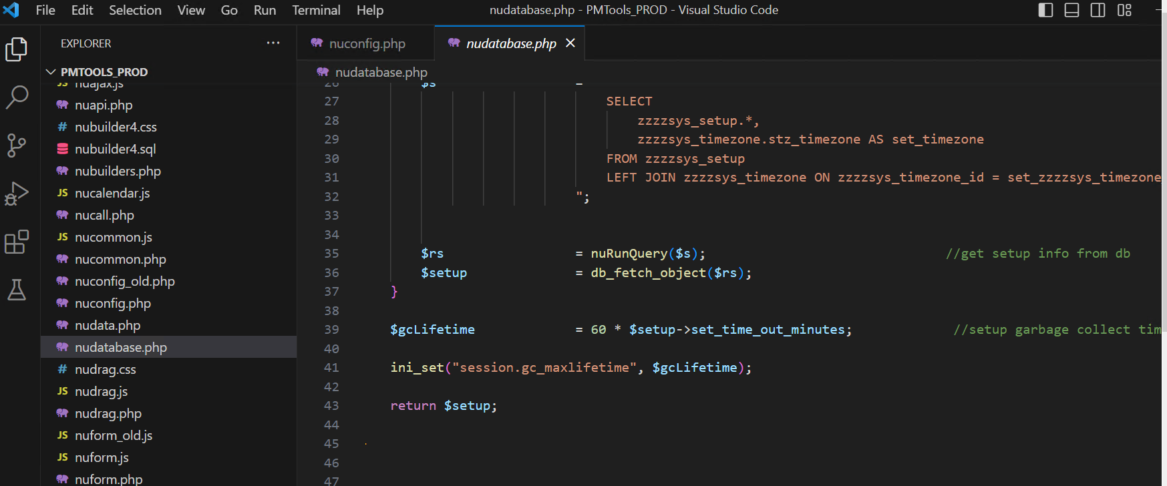
Task: Click the VS Code logo icon
Action: (x=11, y=10)
